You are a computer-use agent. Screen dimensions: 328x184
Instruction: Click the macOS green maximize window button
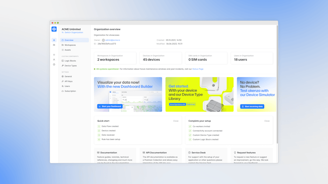coord(58,23)
